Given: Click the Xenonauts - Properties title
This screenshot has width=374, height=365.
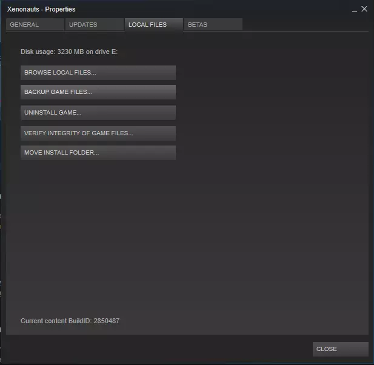Looking at the screenshot, I should (41, 9).
